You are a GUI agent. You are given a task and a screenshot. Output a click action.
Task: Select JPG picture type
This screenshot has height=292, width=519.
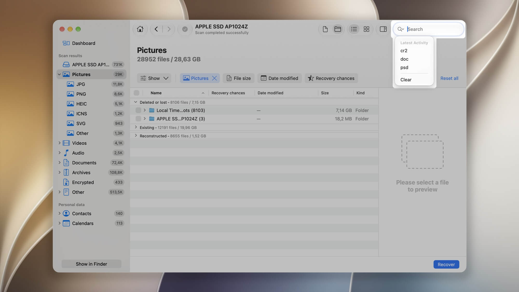pyautogui.click(x=91, y=84)
